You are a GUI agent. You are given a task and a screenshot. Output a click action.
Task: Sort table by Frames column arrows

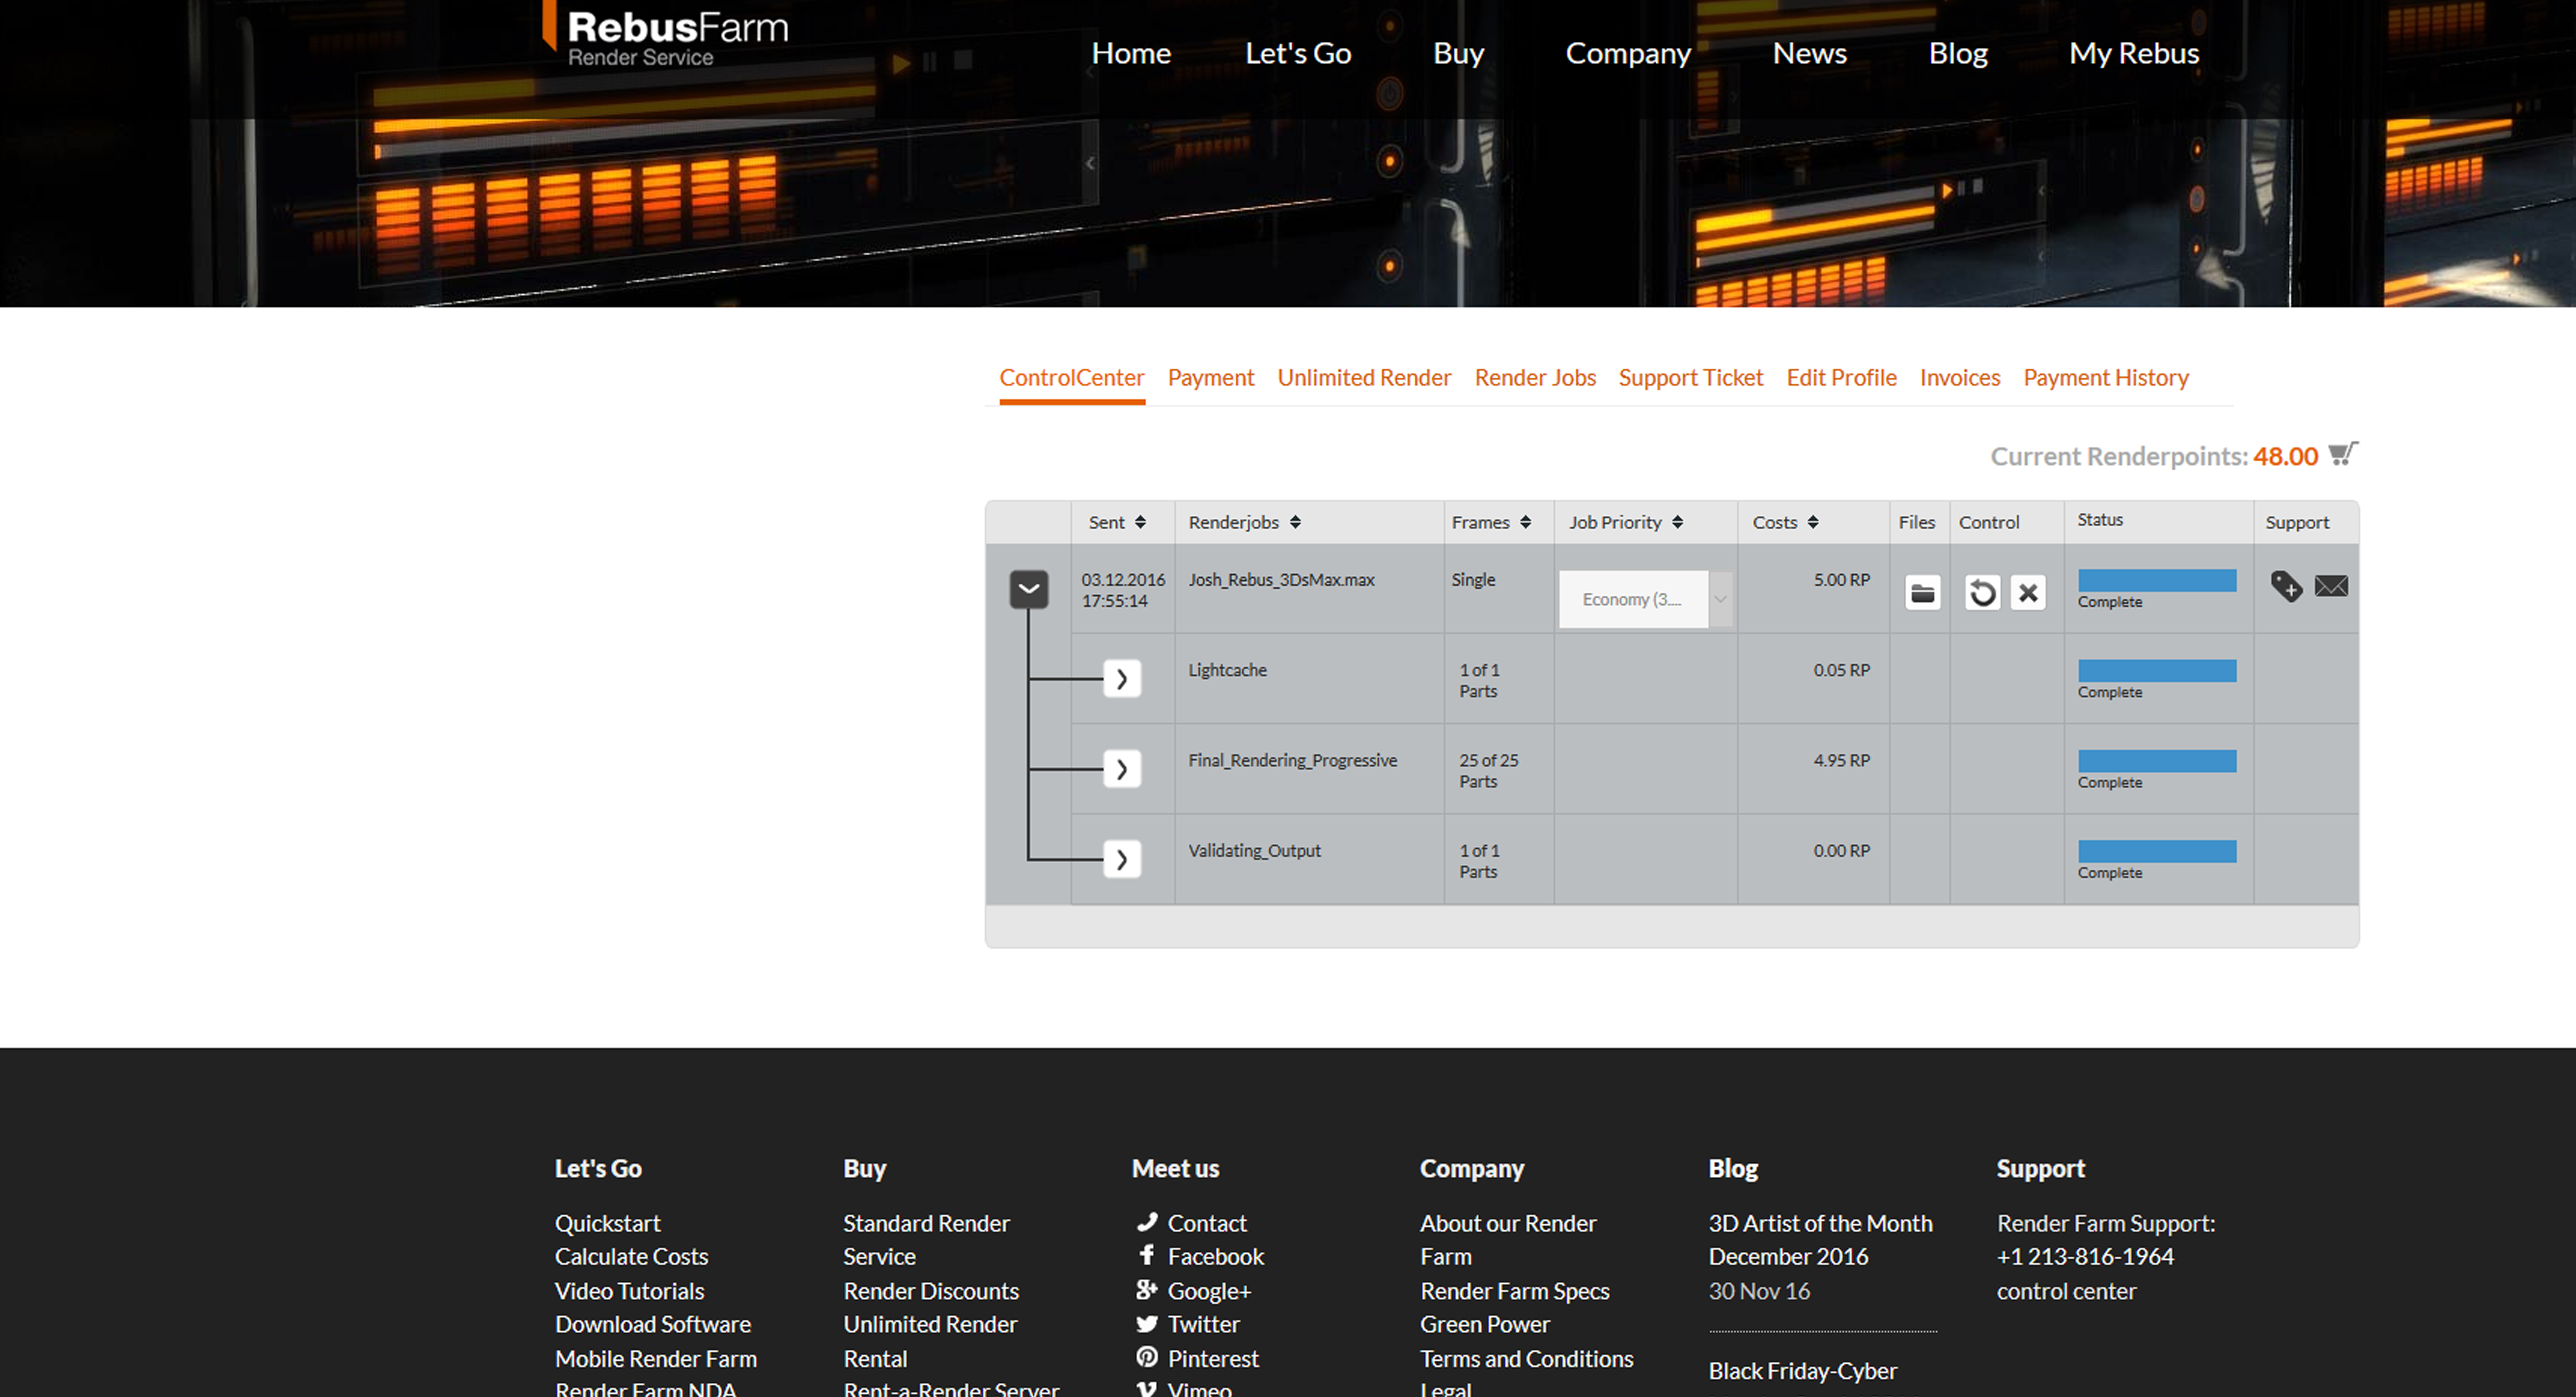(1525, 522)
